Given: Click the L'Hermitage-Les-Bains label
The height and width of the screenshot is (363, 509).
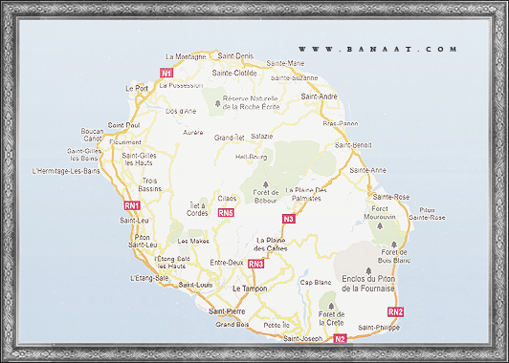Looking at the screenshot, I should click(x=66, y=171).
